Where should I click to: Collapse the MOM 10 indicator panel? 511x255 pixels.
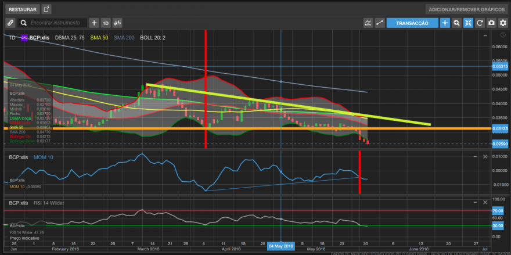(x=476, y=157)
